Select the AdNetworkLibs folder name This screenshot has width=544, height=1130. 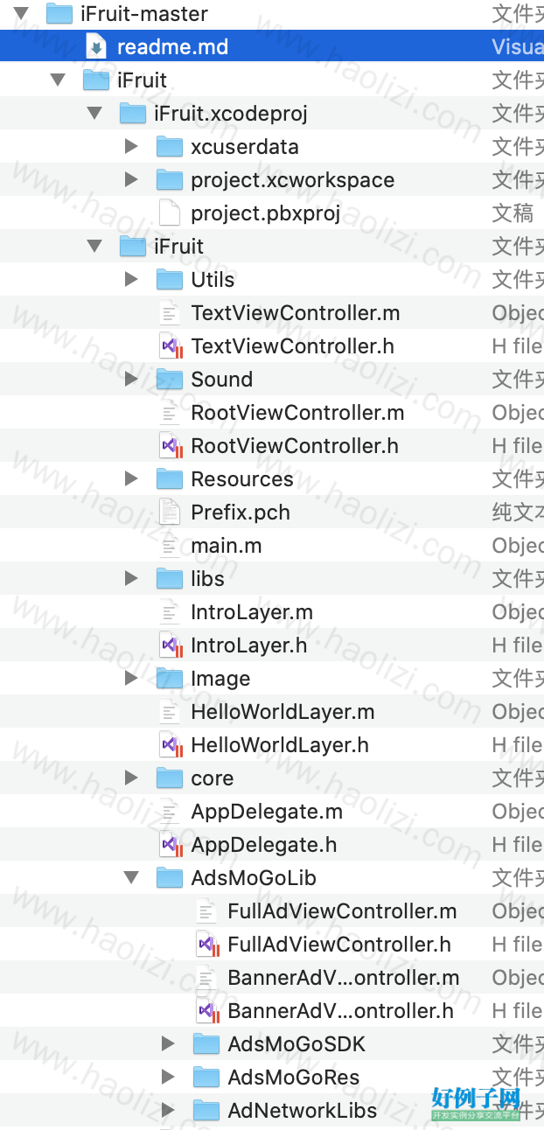point(303,1111)
